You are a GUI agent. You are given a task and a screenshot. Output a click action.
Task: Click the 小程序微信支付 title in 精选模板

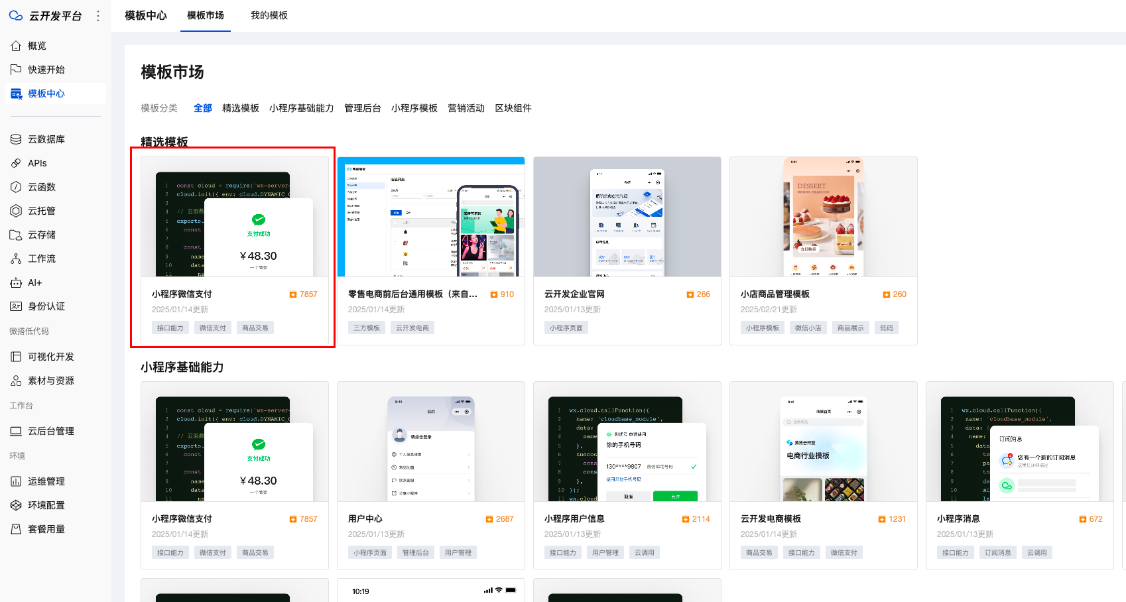click(182, 294)
